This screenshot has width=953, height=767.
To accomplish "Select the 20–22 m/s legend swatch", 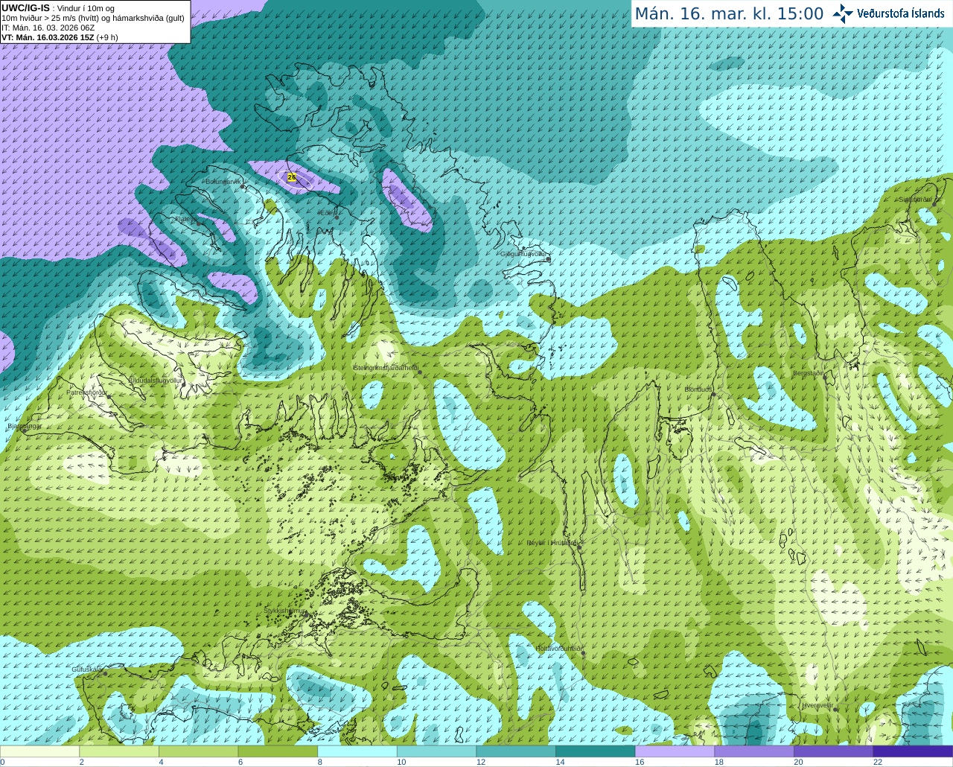I will tap(834, 751).
